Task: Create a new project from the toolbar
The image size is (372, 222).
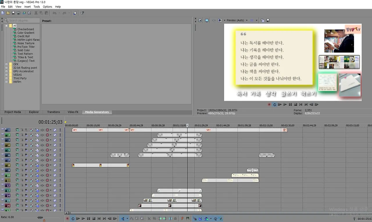Action: pyautogui.click(x=3, y=13)
